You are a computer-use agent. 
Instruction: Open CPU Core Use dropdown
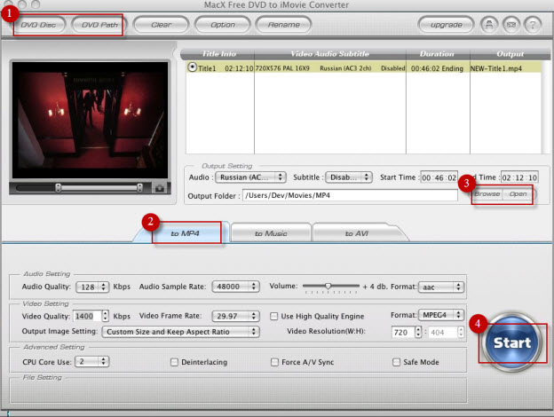(91, 362)
